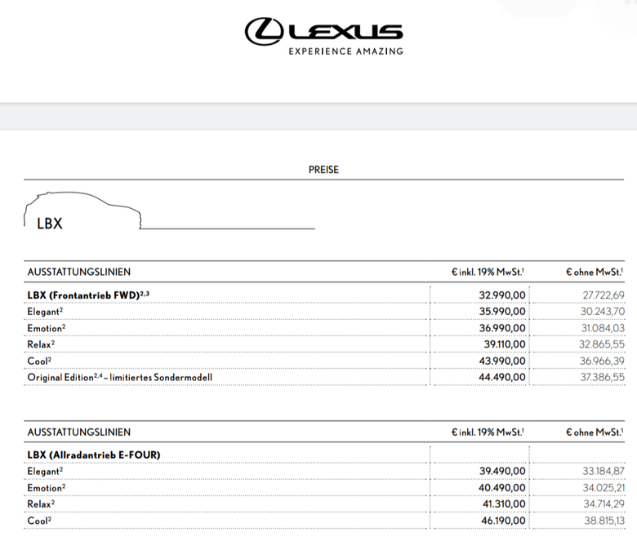Click the LBX car silhouette outline
The image size is (637, 559).
pyautogui.click(x=82, y=211)
